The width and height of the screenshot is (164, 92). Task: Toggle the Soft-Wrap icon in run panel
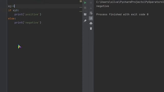[91, 13]
